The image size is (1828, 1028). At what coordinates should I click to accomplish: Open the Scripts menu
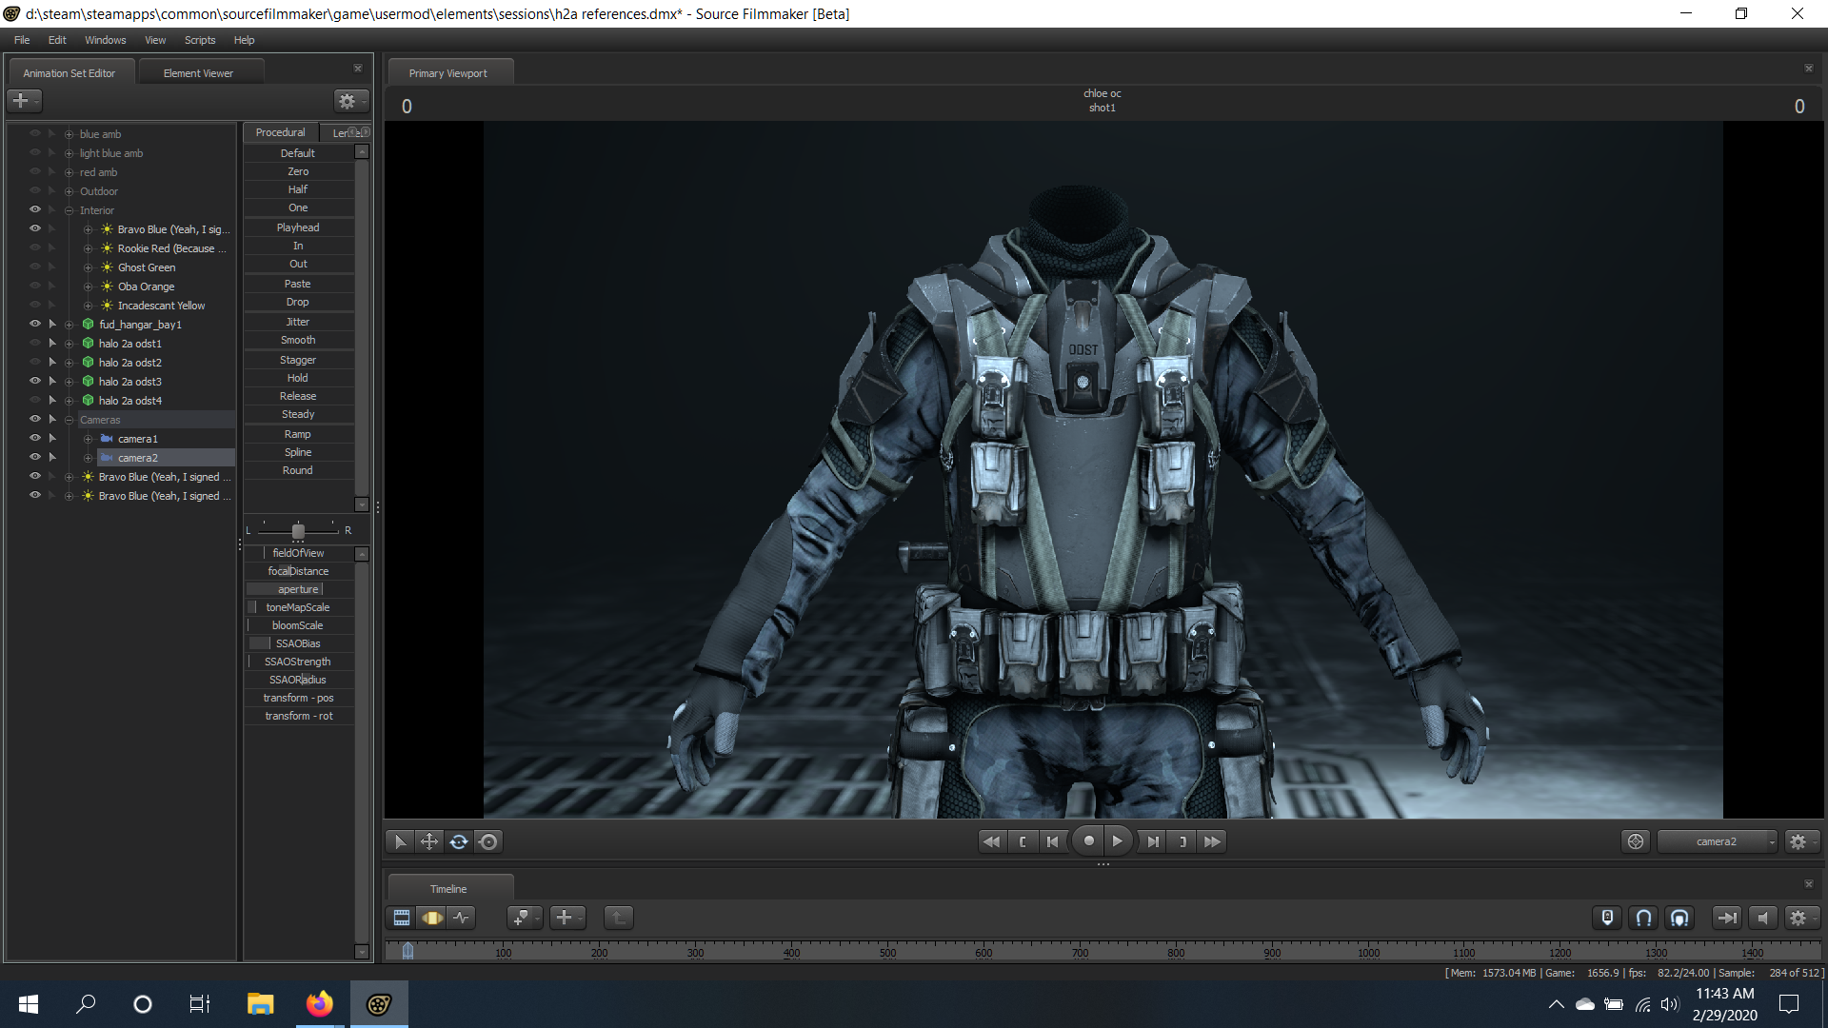tap(200, 40)
